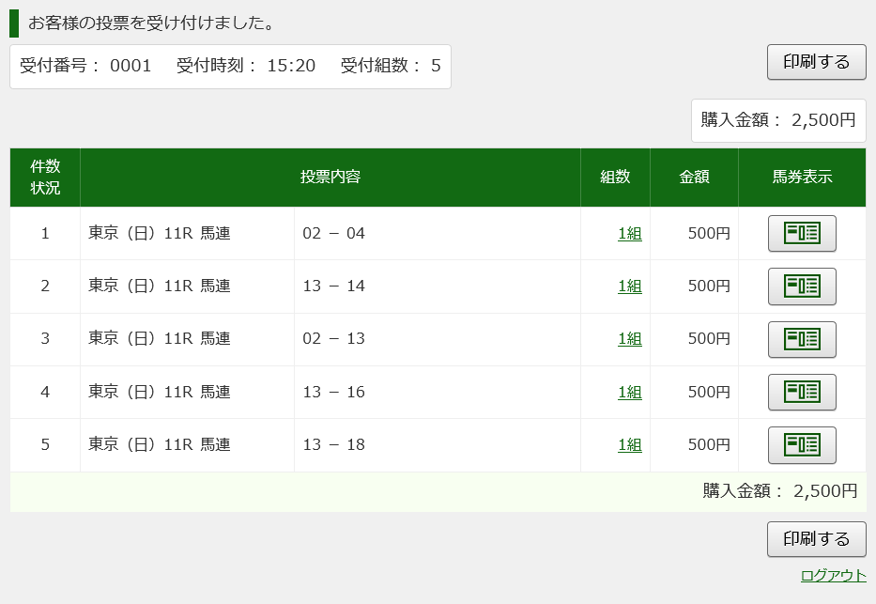Show betting ticket for 02 – 13 bet
The height and width of the screenshot is (604, 876).
[802, 339]
